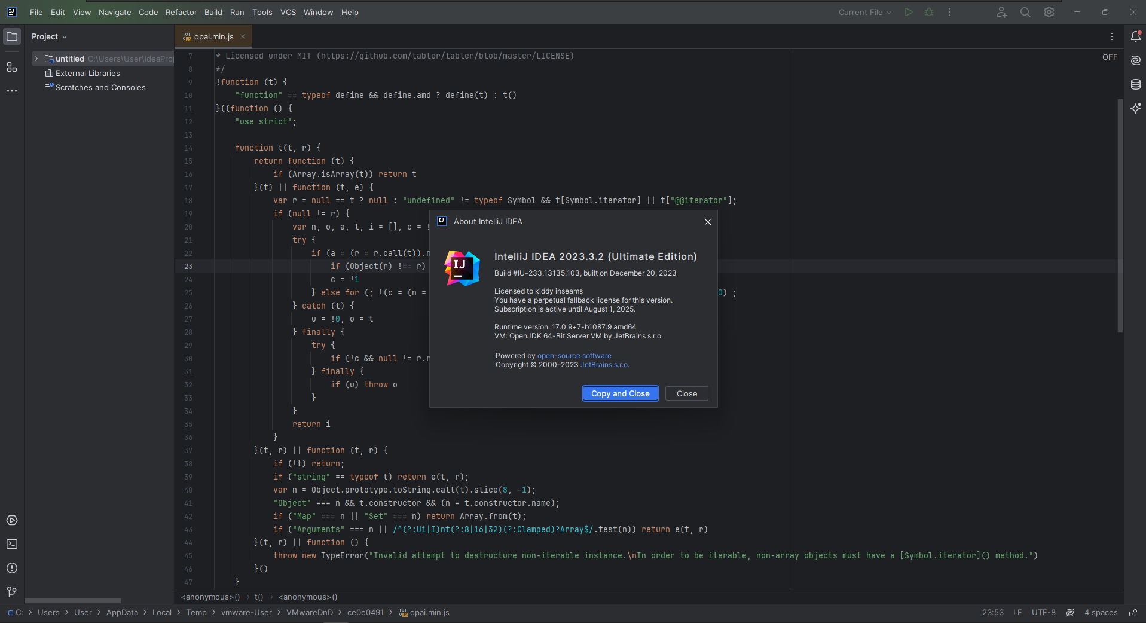Viewport: 1146px width, 623px height.
Task: Click the green Run button in toolbar
Action: (x=909, y=12)
